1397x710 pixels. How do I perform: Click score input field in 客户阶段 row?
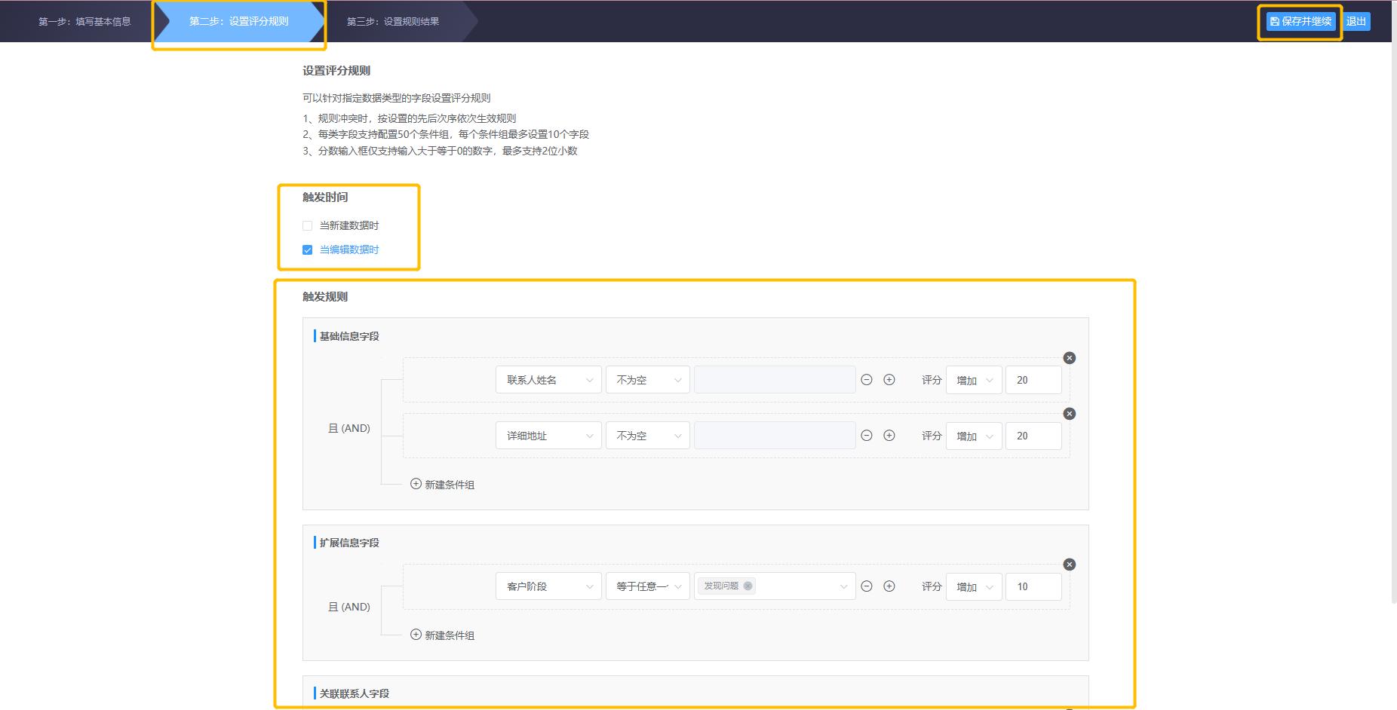coord(1033,586)
